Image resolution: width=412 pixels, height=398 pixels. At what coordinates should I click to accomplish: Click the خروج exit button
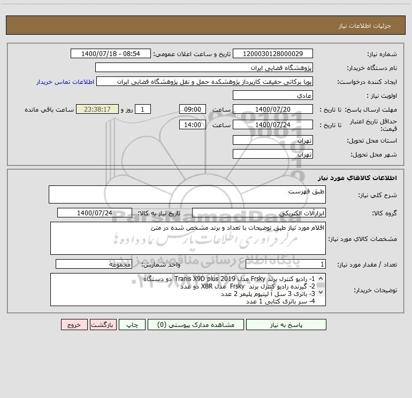(x=74, y=325)
